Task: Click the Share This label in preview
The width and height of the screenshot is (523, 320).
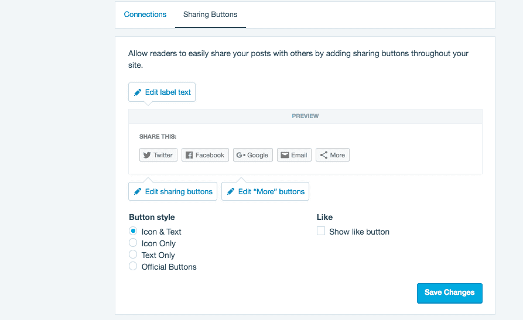Action: (158, 137)
